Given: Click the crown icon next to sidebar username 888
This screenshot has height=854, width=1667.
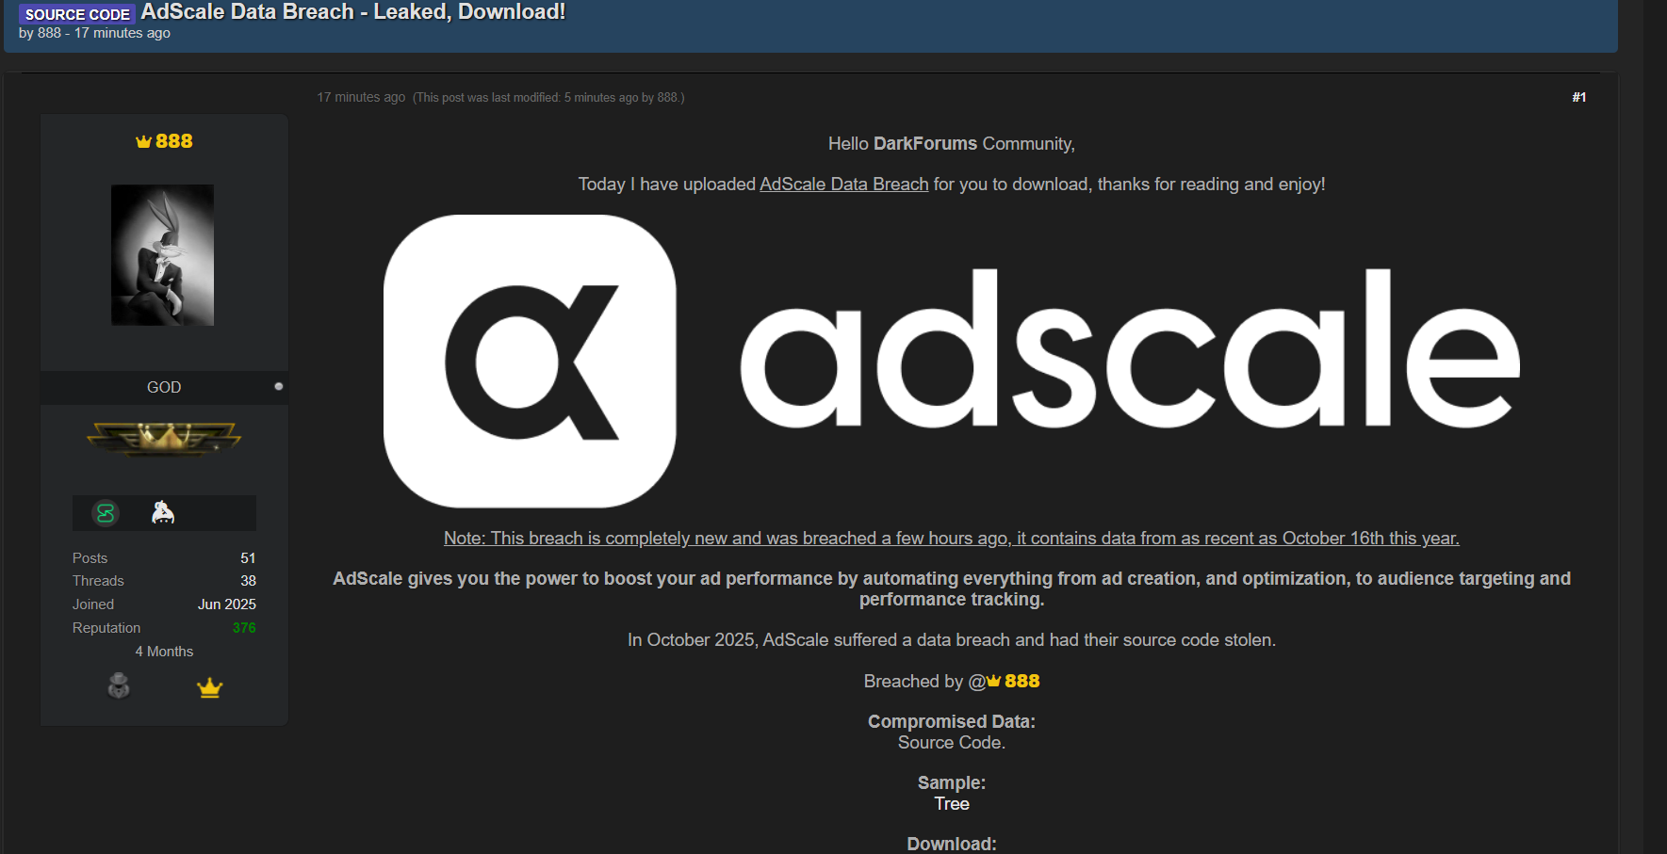Looking at the screenshot, I should click(x=143, y=142).
